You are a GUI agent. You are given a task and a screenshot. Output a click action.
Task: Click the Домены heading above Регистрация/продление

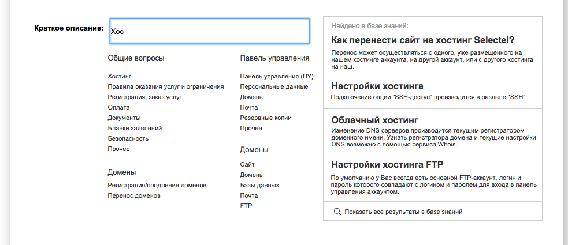tap(122, 172)
